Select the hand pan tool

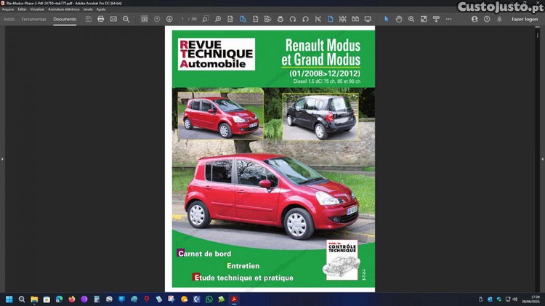pyautogui.click(x=399, y=19)
